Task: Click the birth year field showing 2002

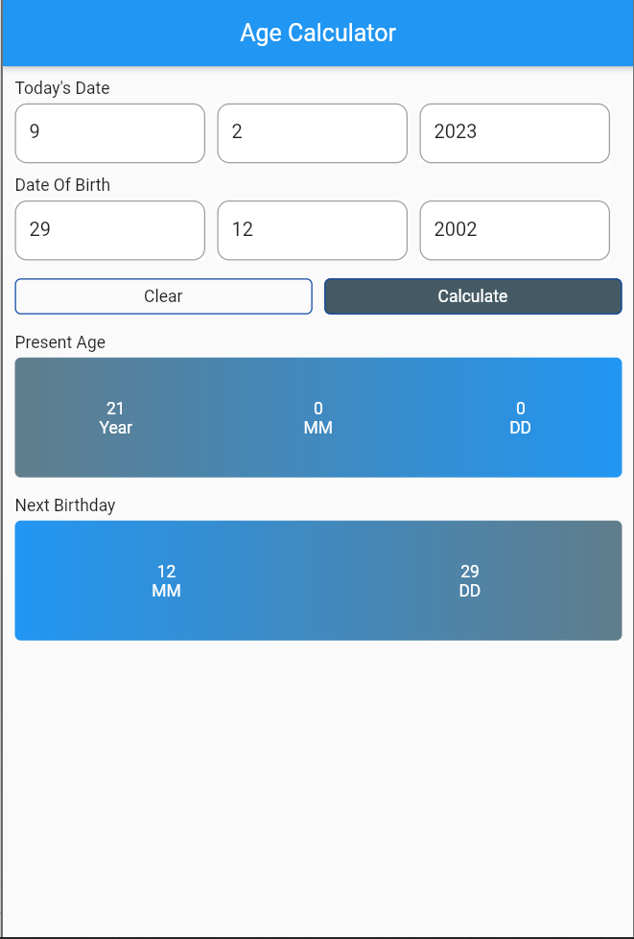Action: coord(514,230)
